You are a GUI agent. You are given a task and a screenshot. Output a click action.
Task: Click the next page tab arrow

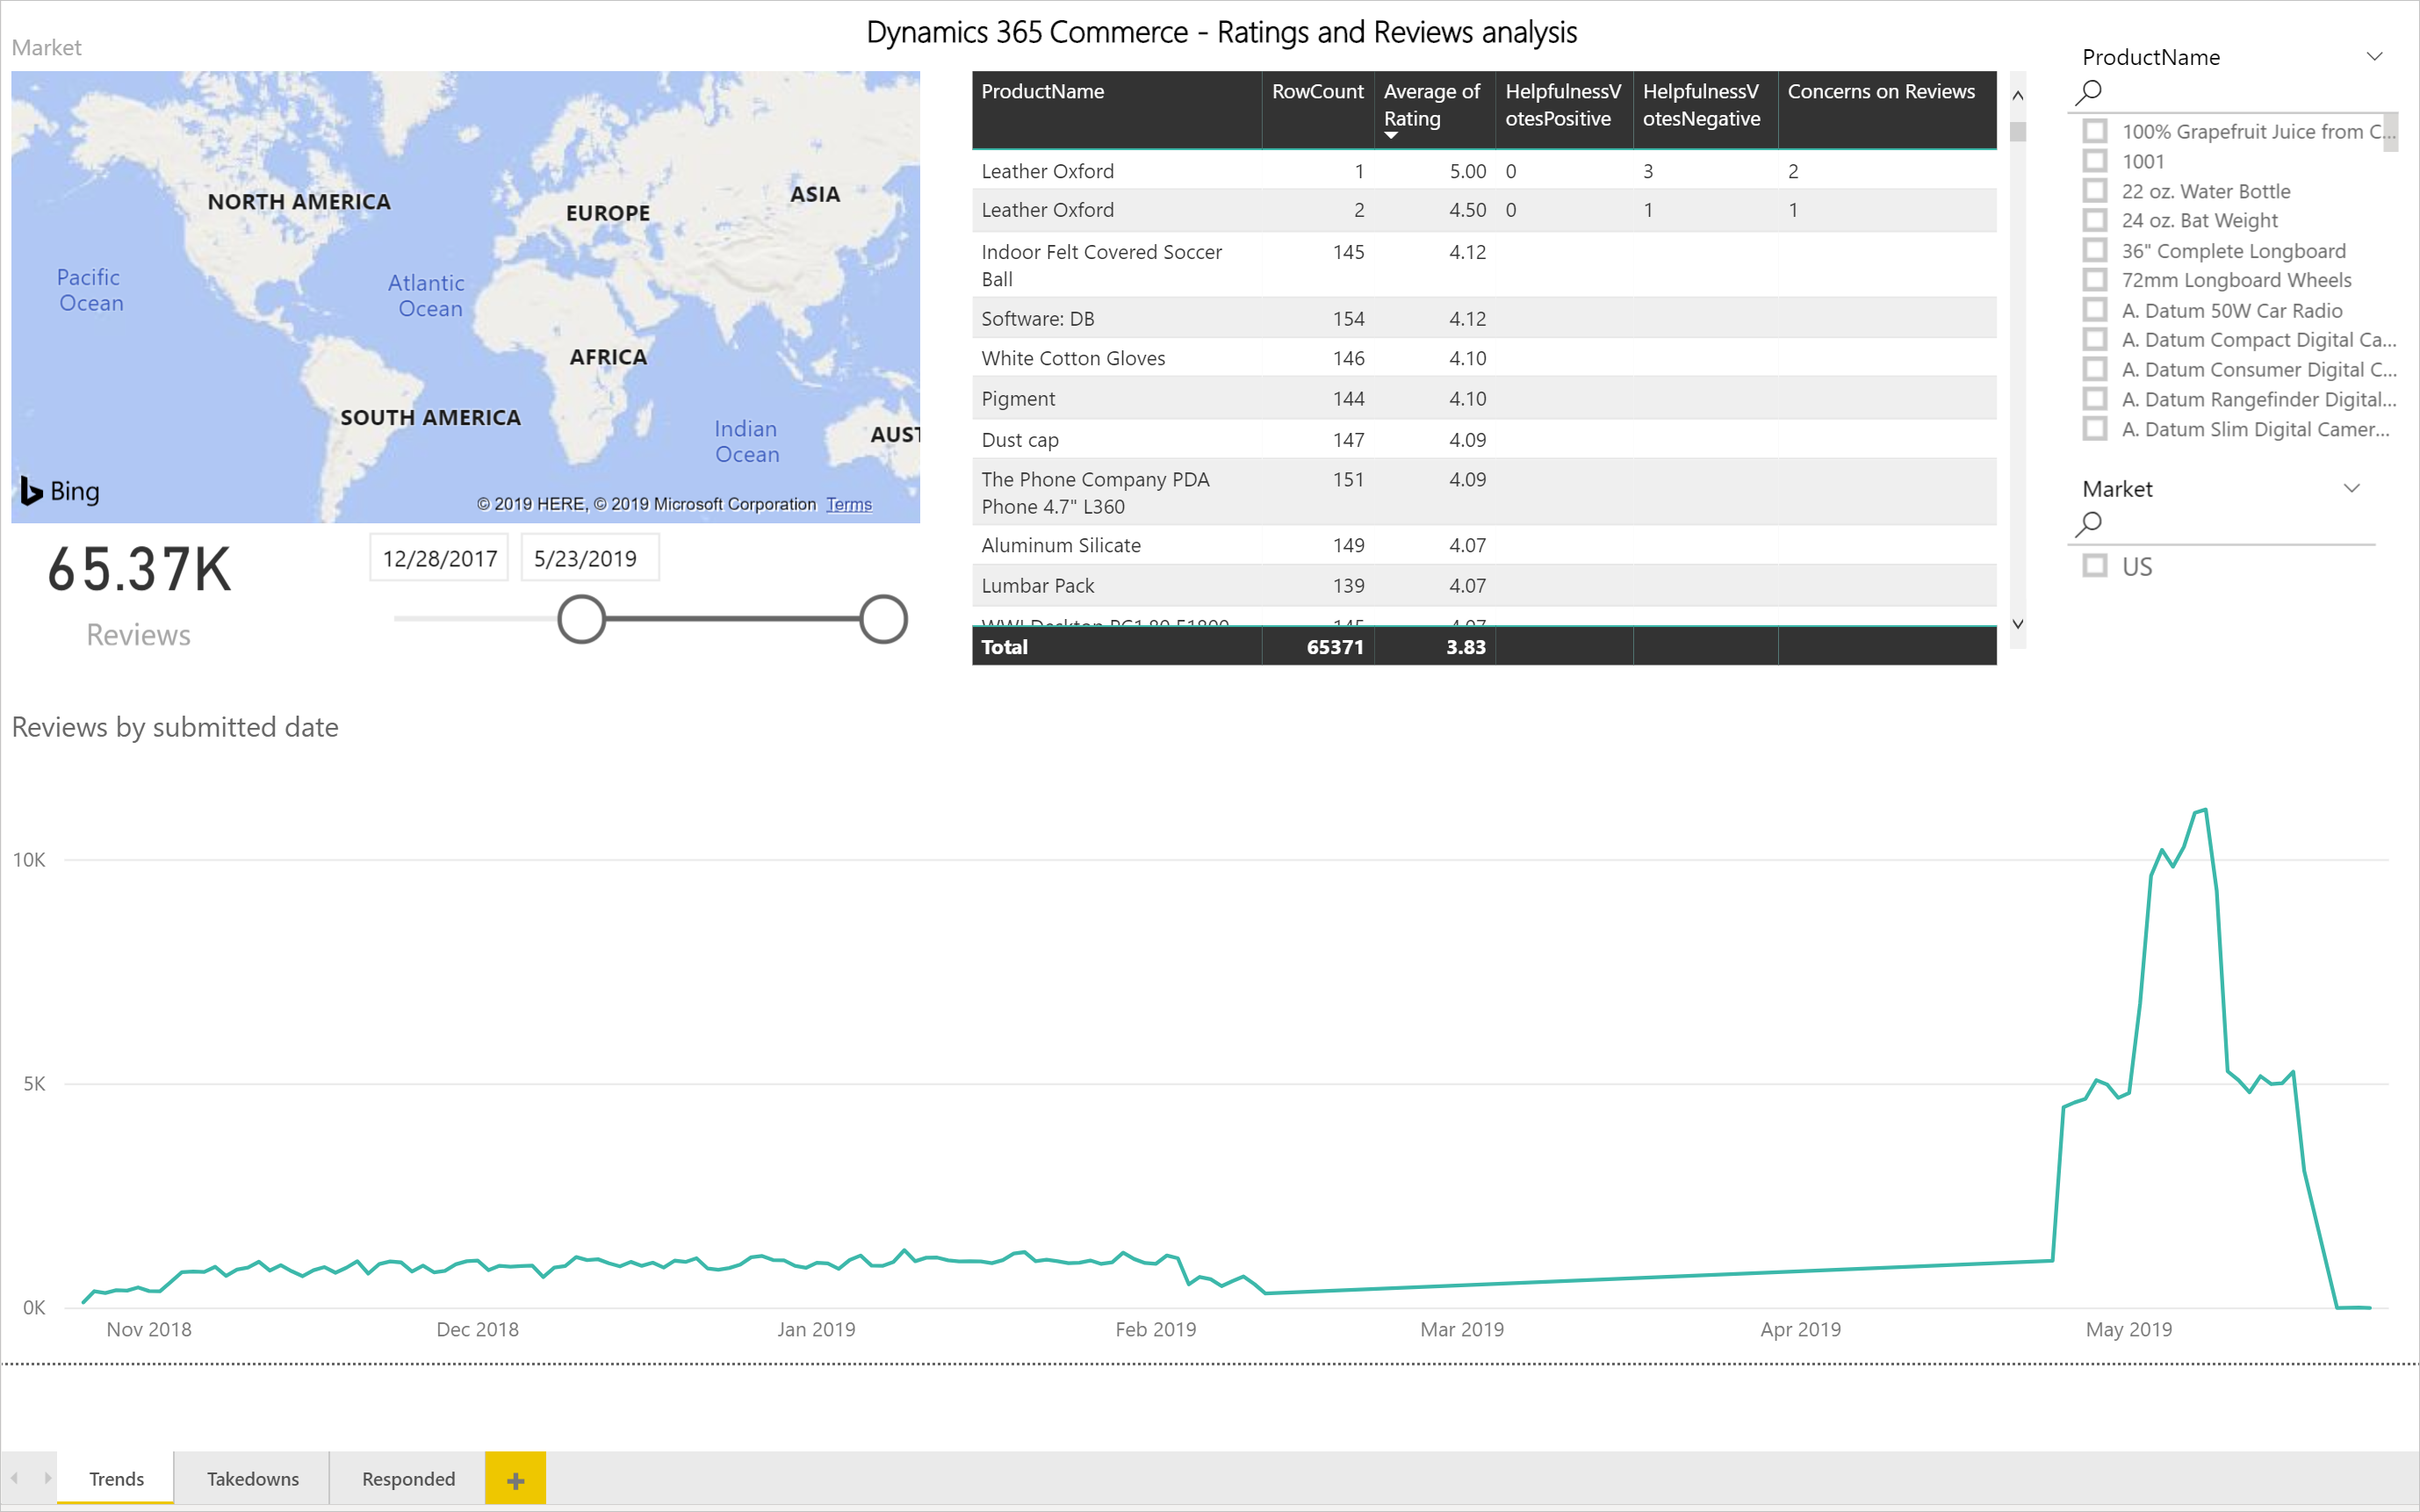[x=47, y=1478]
